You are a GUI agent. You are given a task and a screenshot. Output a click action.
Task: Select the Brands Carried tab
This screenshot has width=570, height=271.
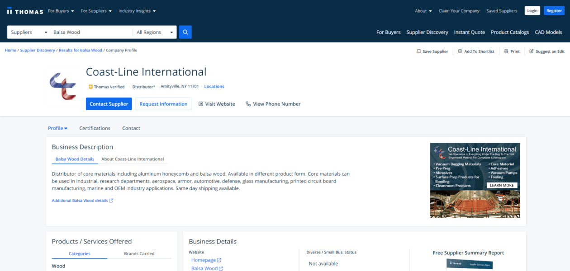pos(140,253)
